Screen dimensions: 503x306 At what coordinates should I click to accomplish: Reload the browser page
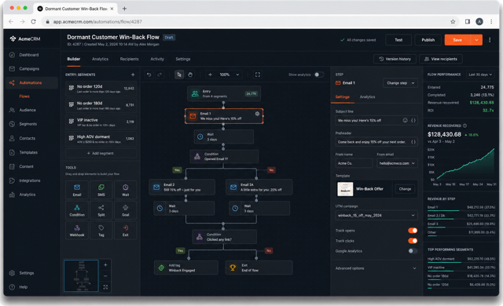pyautogui.click(x=33, y=22)
